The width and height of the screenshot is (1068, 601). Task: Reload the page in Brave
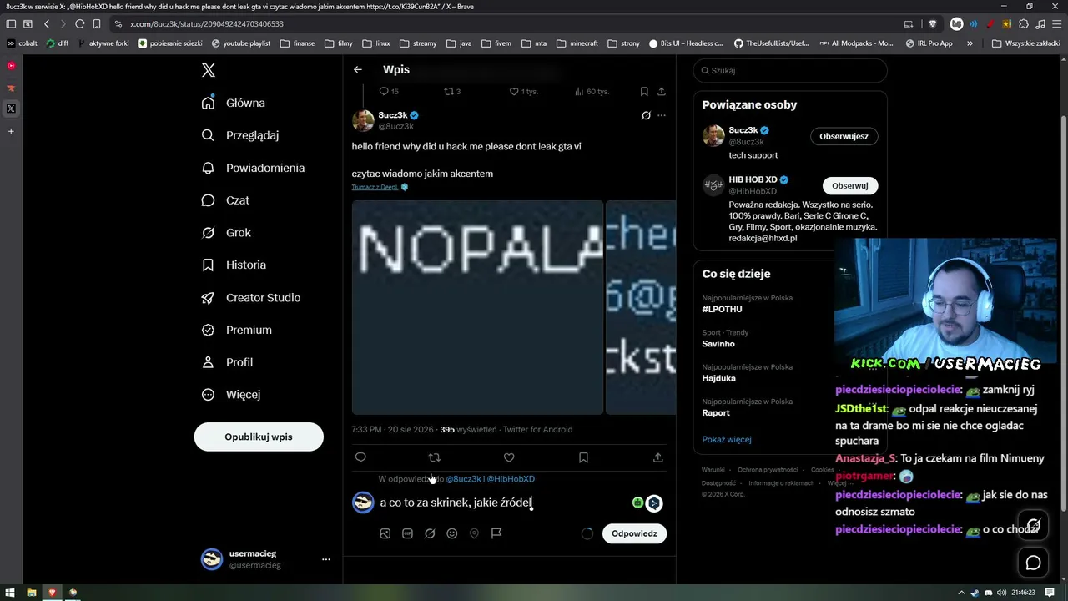coord(80,24)
